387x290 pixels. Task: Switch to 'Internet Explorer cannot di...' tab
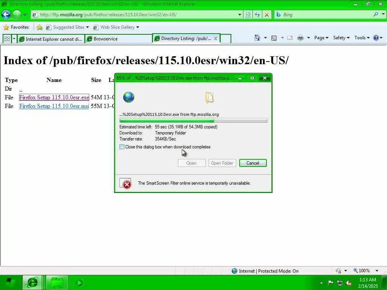[x=51, y=39]
